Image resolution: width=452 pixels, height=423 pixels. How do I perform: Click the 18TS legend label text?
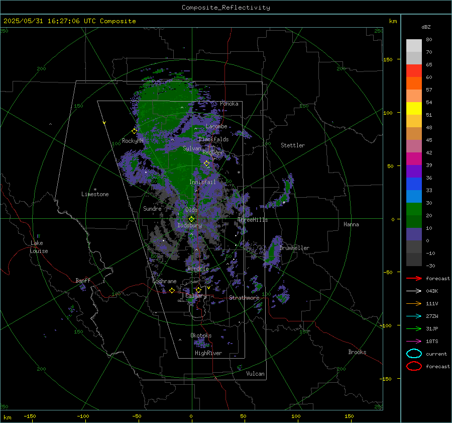click(432, 342)
